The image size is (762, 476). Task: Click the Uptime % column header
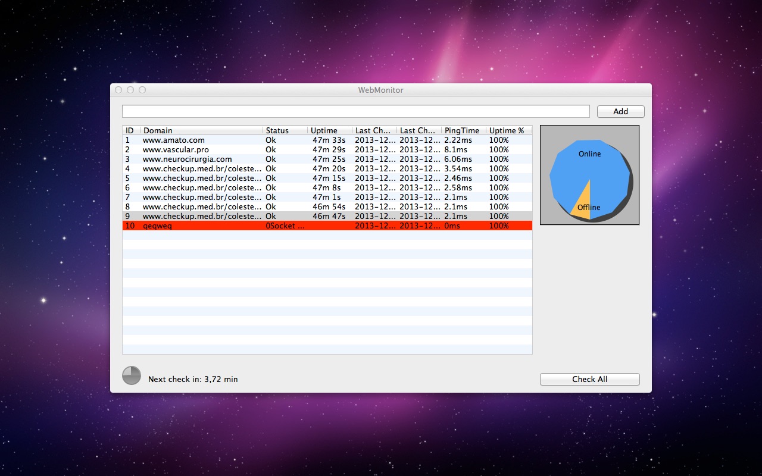coord(508,130)
